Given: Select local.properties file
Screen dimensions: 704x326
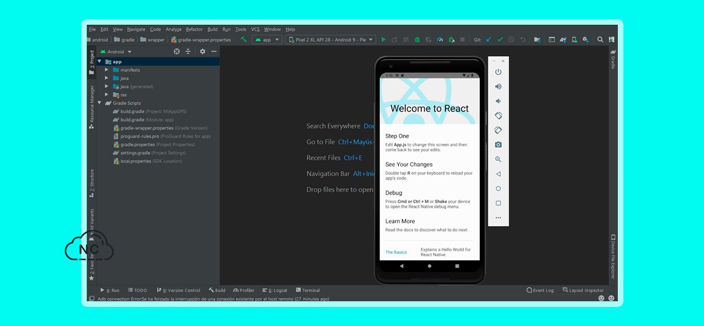Looking at the screenshot, I should click(x=147, y=161).
